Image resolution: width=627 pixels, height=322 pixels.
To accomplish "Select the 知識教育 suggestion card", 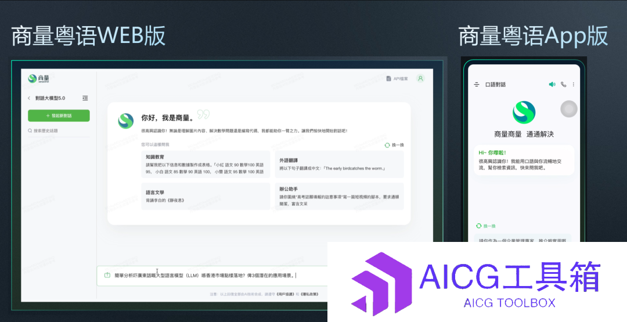I will tap(206, 164).
